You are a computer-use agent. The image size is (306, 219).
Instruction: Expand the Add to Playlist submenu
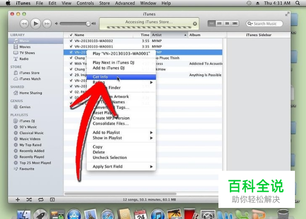coord(121,133)
